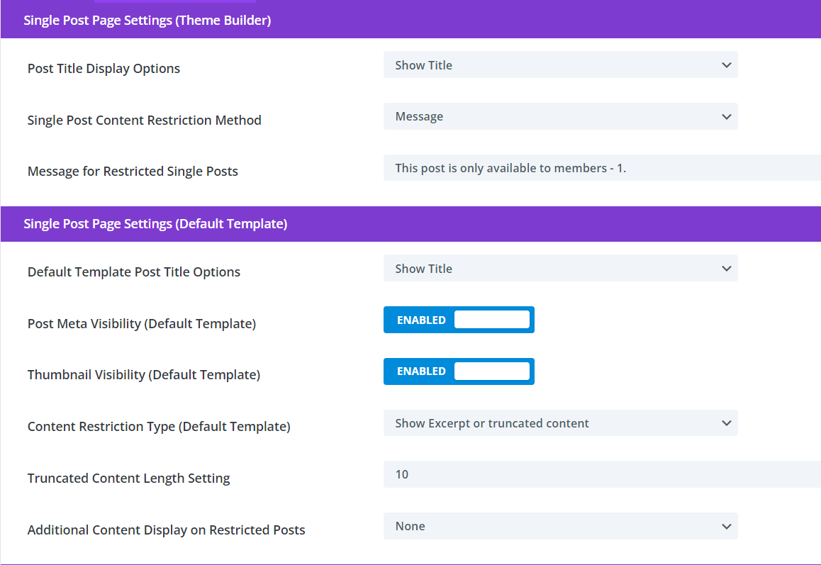The image size is (821, 565).
Task: Click Single Post Page Settings (Theme Builder) header
Action: click(x=147, y=21)
